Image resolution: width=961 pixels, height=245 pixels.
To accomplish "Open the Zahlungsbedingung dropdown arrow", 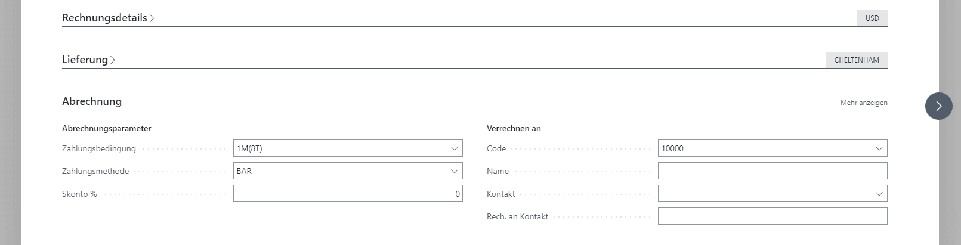I will [x=455, y=148].
